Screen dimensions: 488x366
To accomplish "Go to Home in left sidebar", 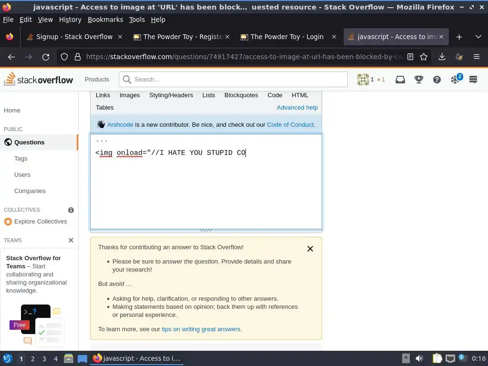I will 12,111.
